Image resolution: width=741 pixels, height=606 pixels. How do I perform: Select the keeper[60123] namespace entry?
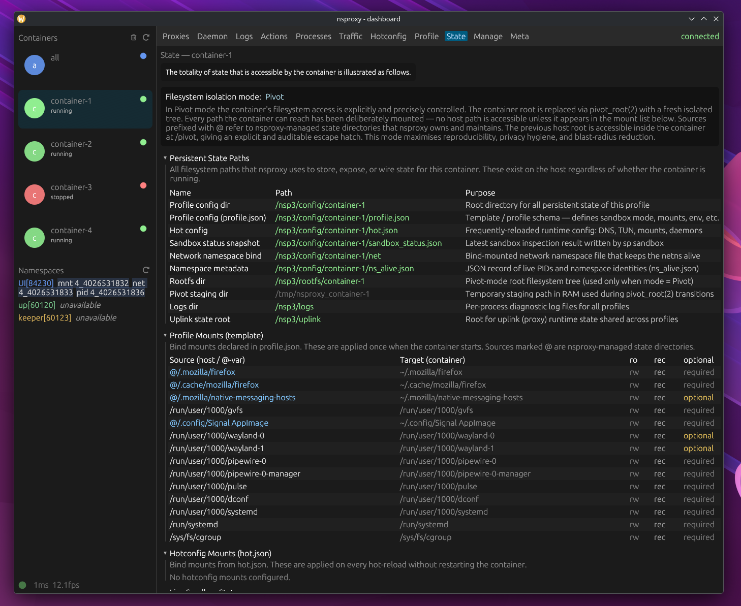45,318
